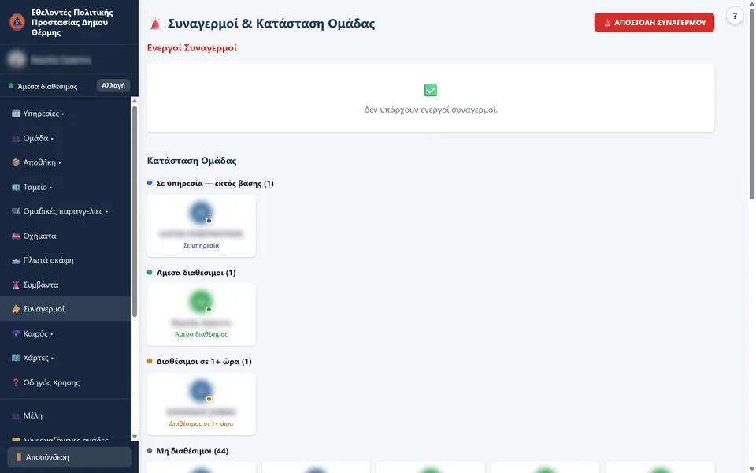
Task: Click the bell icon beside Συναγερμοί
Action: (16, 309)
